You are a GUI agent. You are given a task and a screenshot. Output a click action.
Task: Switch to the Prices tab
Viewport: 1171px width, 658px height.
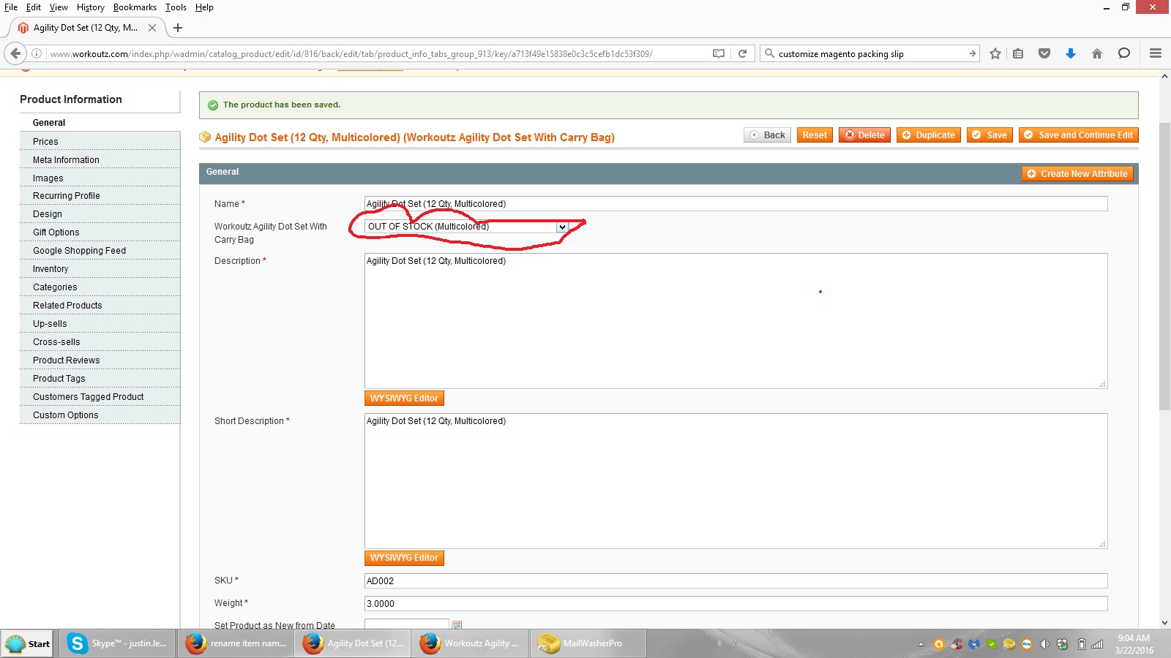pyautogui.click(x=100, y=141)
